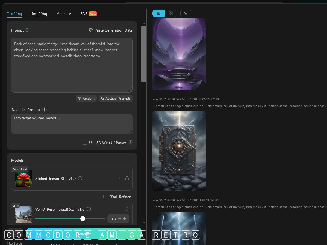Click the LoRA weight slider handle
The height and width of the screenshot is (245, 327).
[x=83, y=219]
